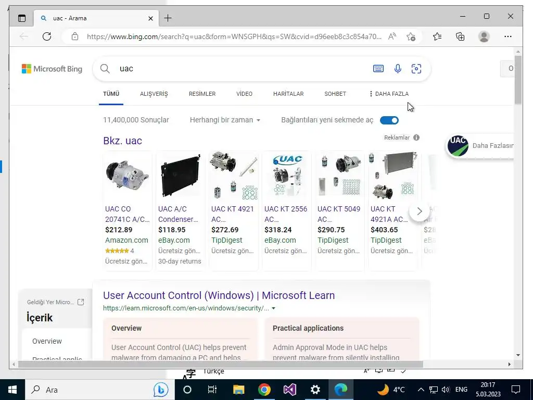Search using an image (visual search)

tap(416, 69)
